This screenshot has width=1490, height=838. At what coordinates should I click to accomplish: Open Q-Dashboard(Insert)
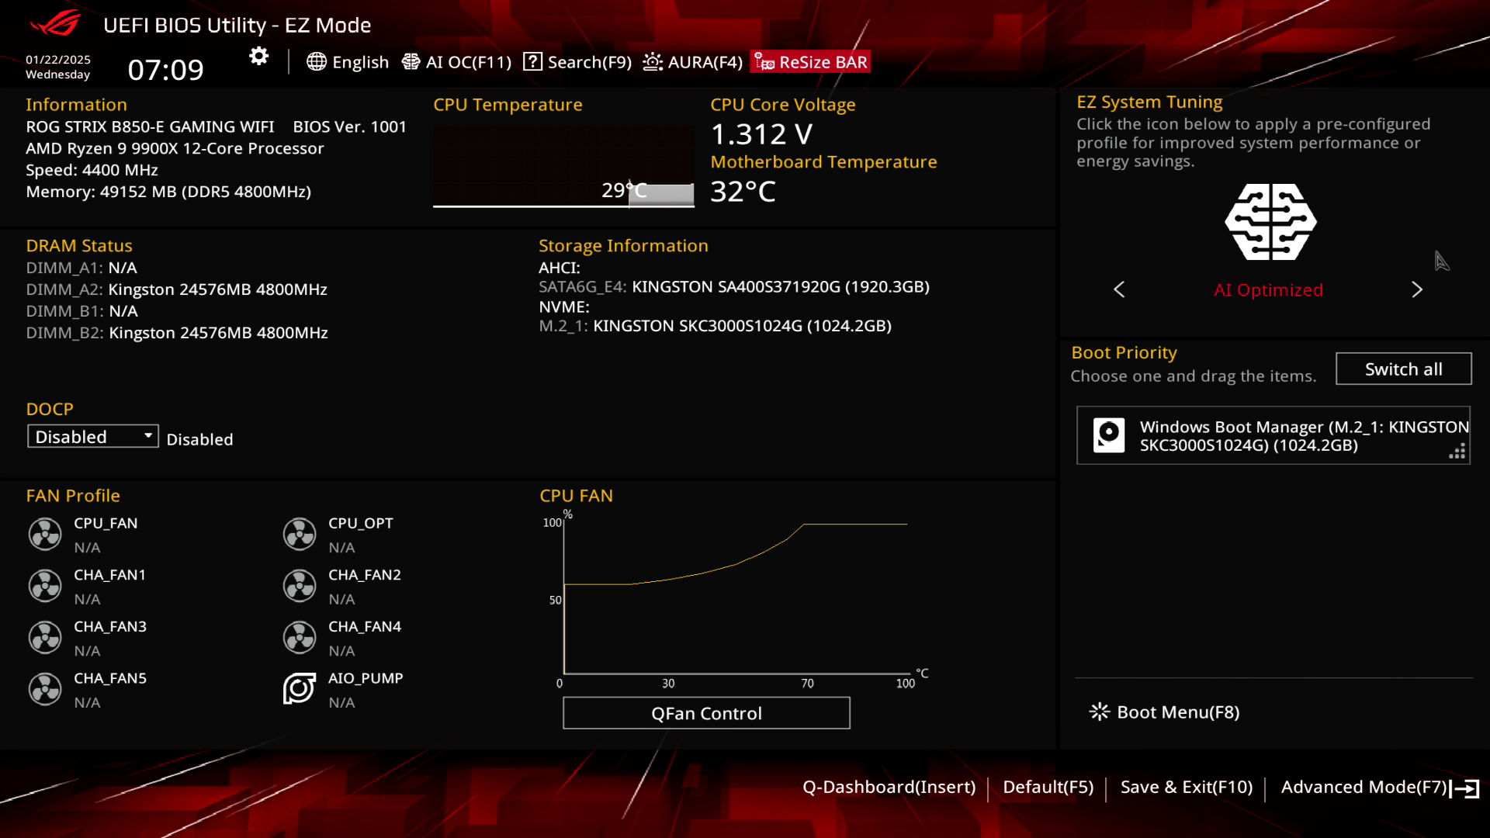pos(890,786)
